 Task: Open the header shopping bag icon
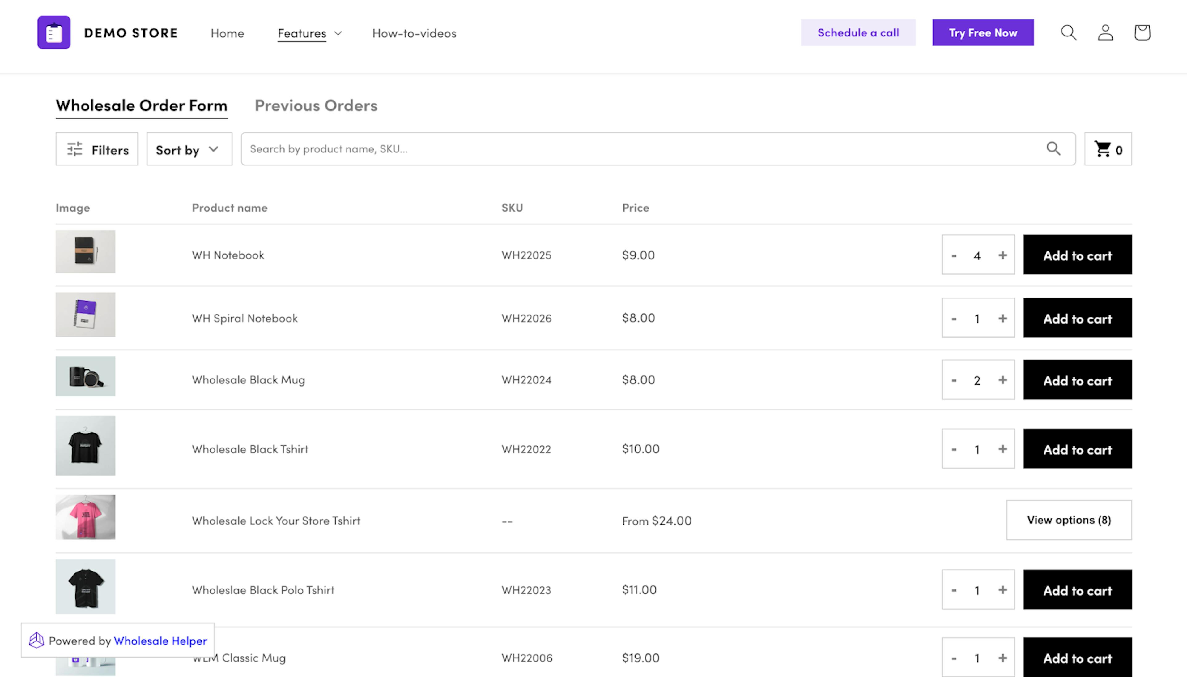pos(1142,32)
